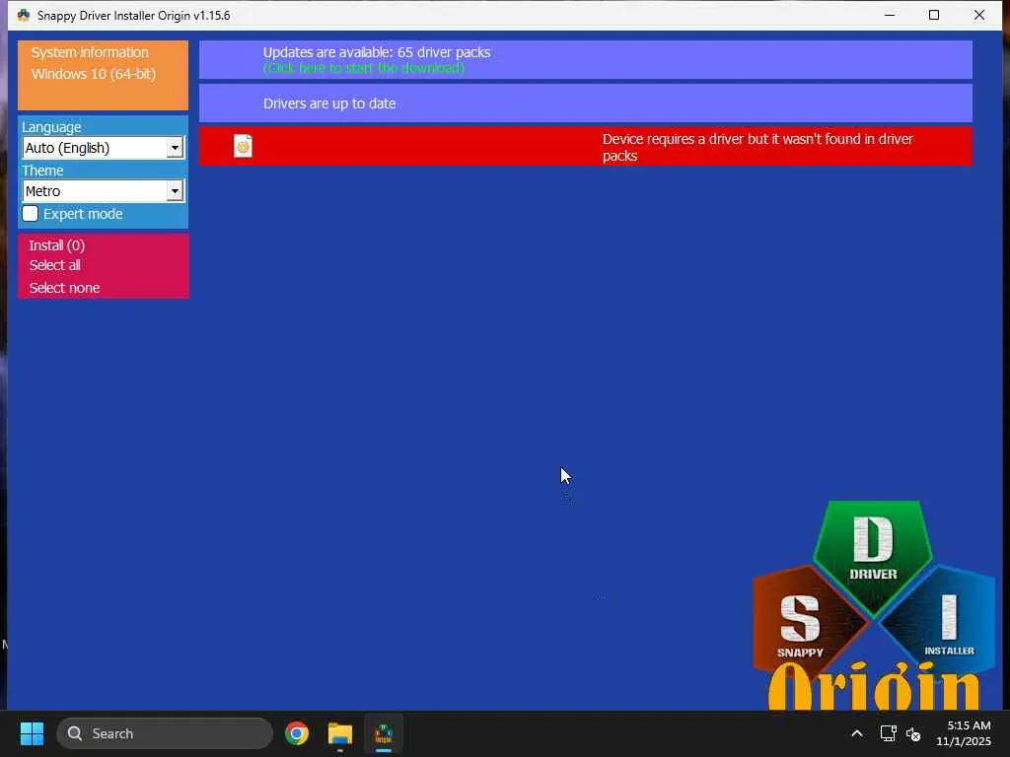Minimize the Snappy Driver Installer window

pos(890,15)
